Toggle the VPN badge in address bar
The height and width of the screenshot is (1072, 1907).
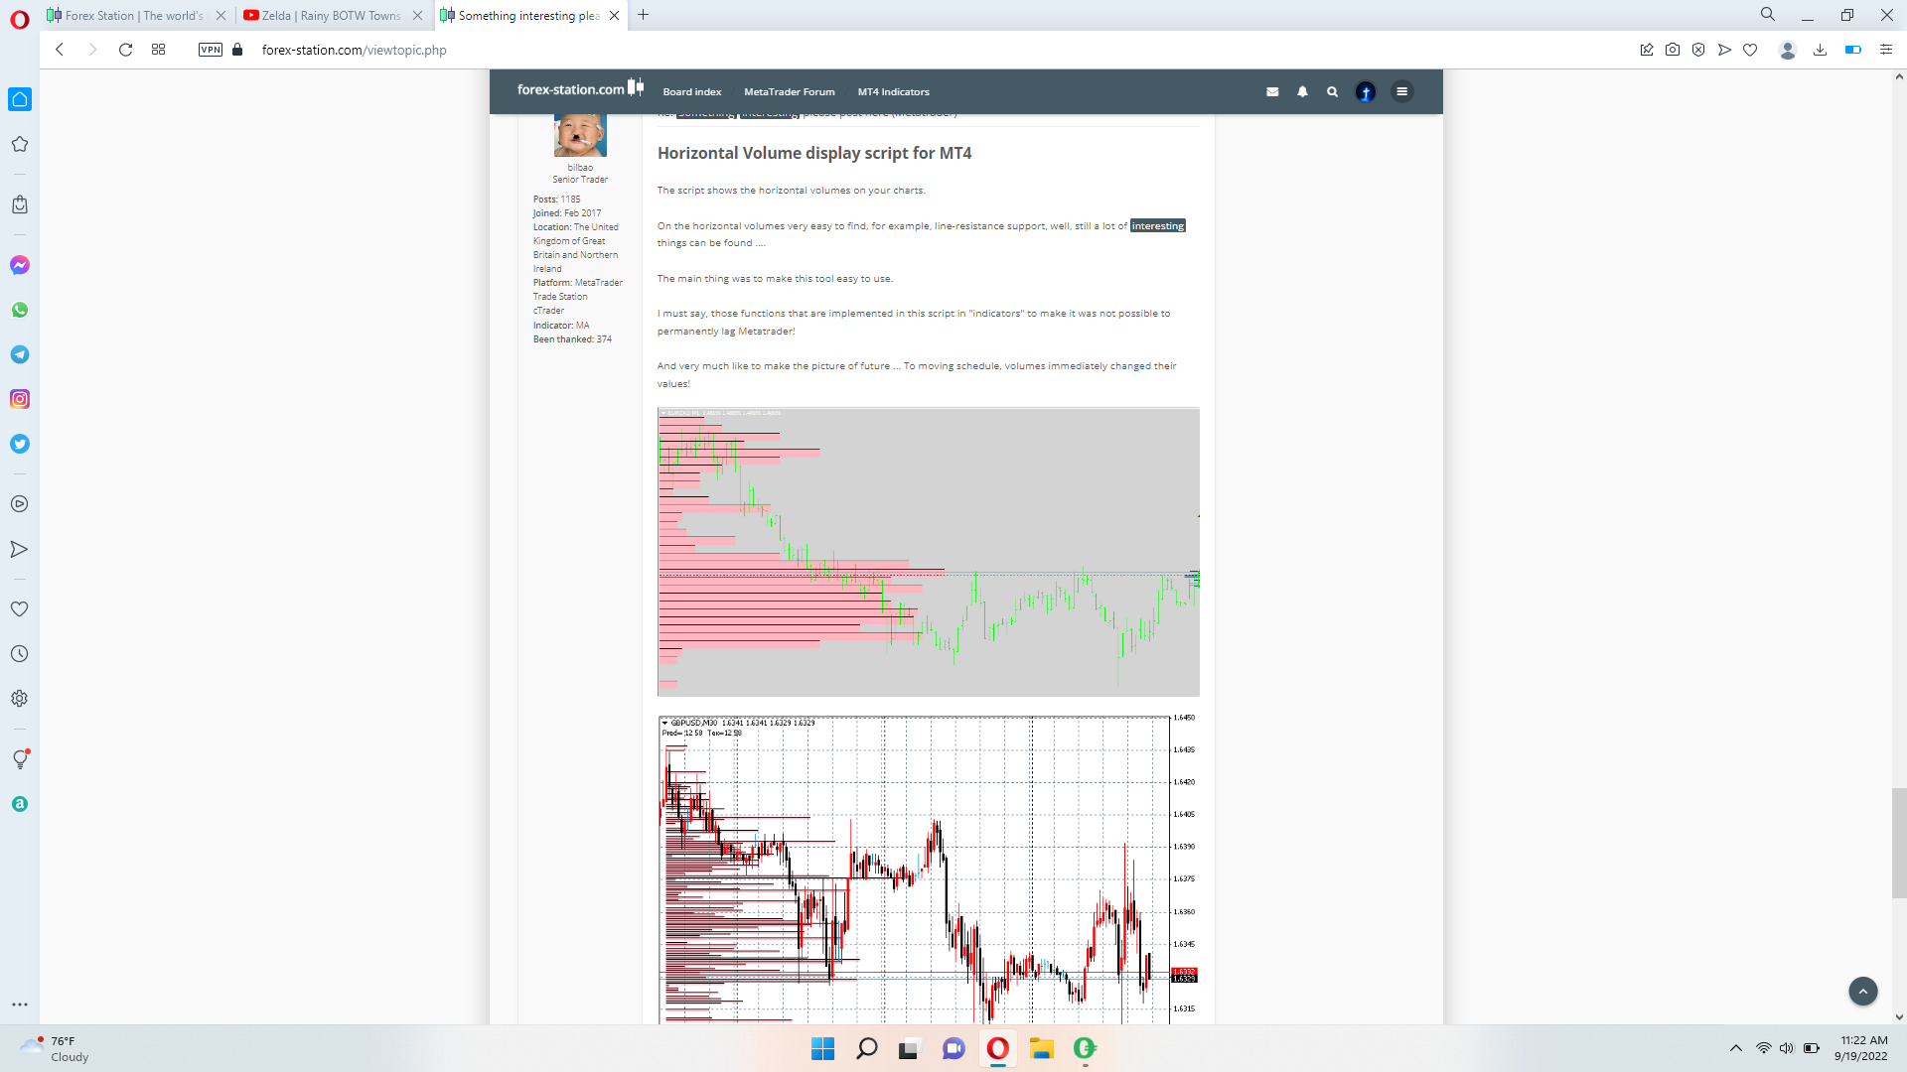(211, 50)
